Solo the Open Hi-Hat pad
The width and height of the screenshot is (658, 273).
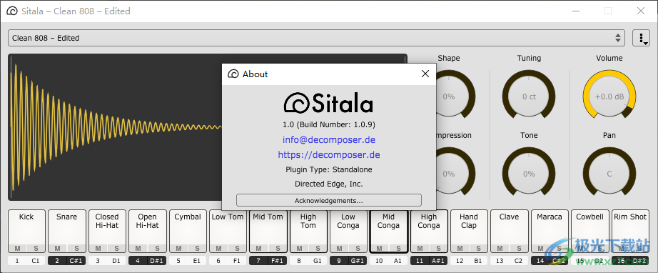pos(157,248)
